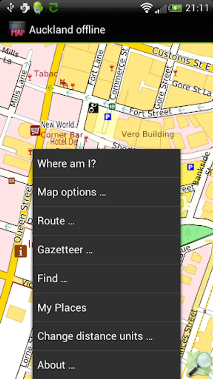This screenshot has width=213, height=379.
Task: Tap the blue parking icon near Bankside St
Action: point(191,167)
